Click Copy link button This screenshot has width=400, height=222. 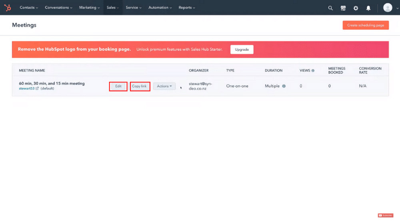[x=140, y=86]
